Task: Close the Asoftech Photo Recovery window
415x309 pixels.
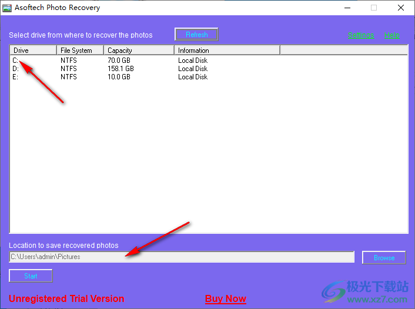Action: [x=401, y=8]
